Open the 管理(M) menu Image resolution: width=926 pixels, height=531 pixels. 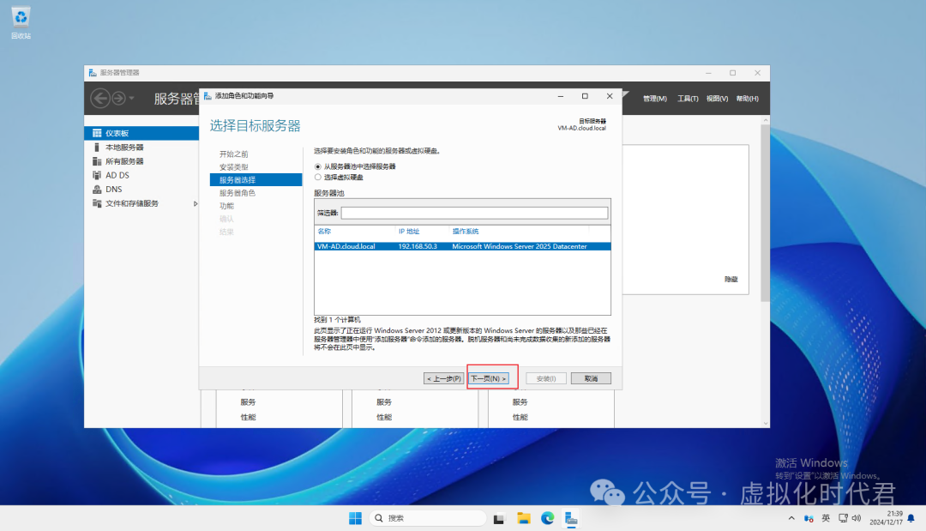654,99
